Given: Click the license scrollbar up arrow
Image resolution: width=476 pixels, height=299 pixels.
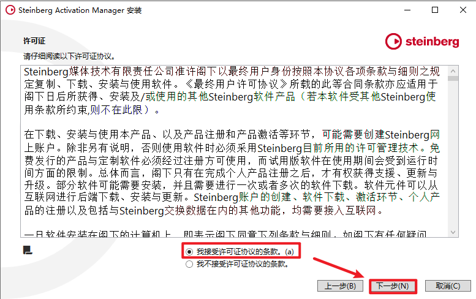Looking at the screenshot, I should pos(453,71).
